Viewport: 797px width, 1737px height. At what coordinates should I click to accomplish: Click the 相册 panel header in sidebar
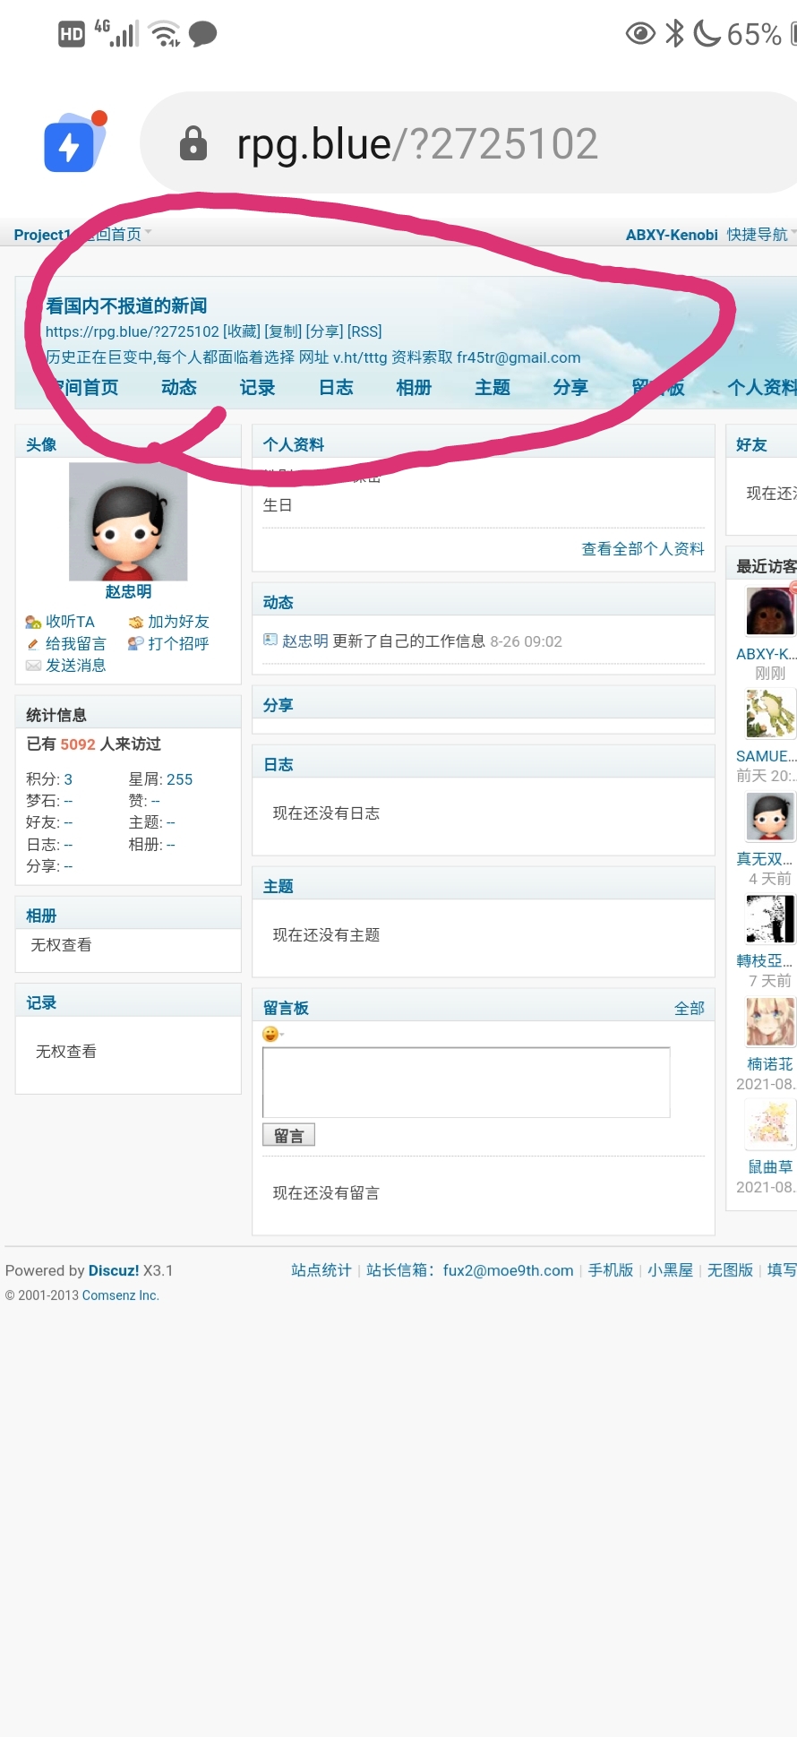(x=41, y=916)
